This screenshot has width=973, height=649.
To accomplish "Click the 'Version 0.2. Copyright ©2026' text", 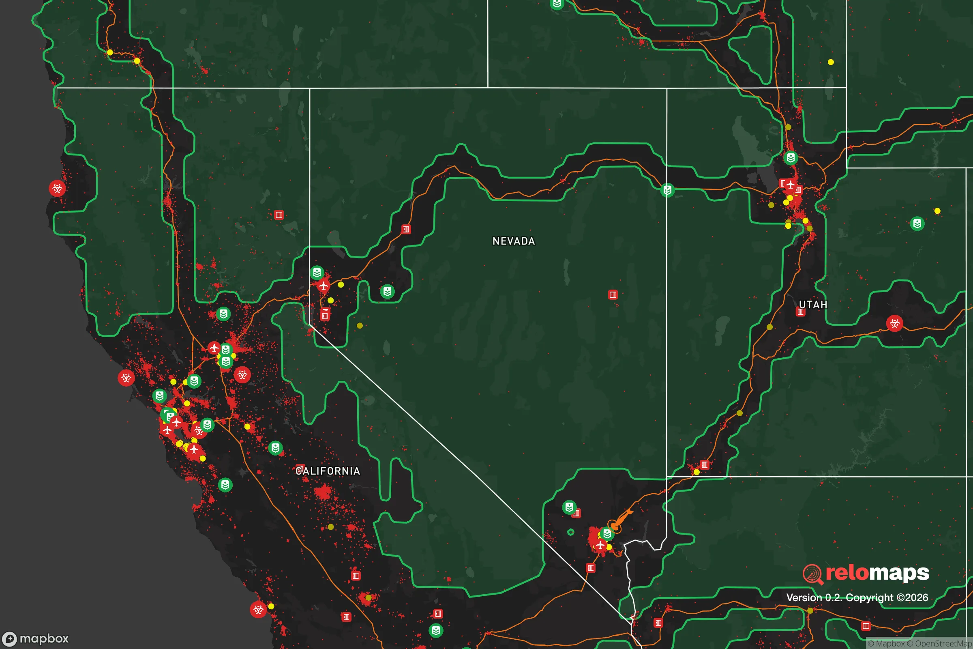I will tap(857, 597).
